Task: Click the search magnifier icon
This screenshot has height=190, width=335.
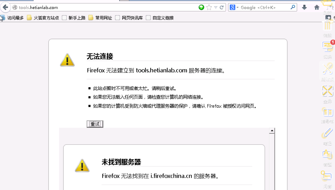Action: pyautogui.click(x=293, y=7)
